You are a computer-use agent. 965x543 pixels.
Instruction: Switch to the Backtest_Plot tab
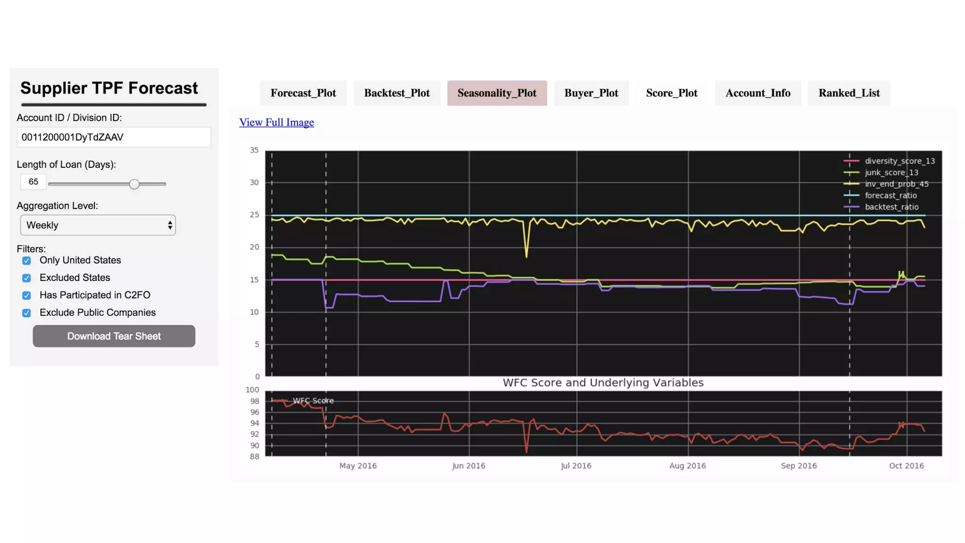[396, 93]
